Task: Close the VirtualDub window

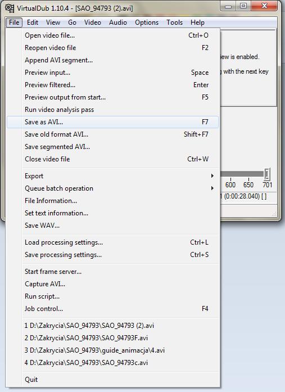Action: click(264, 6)
